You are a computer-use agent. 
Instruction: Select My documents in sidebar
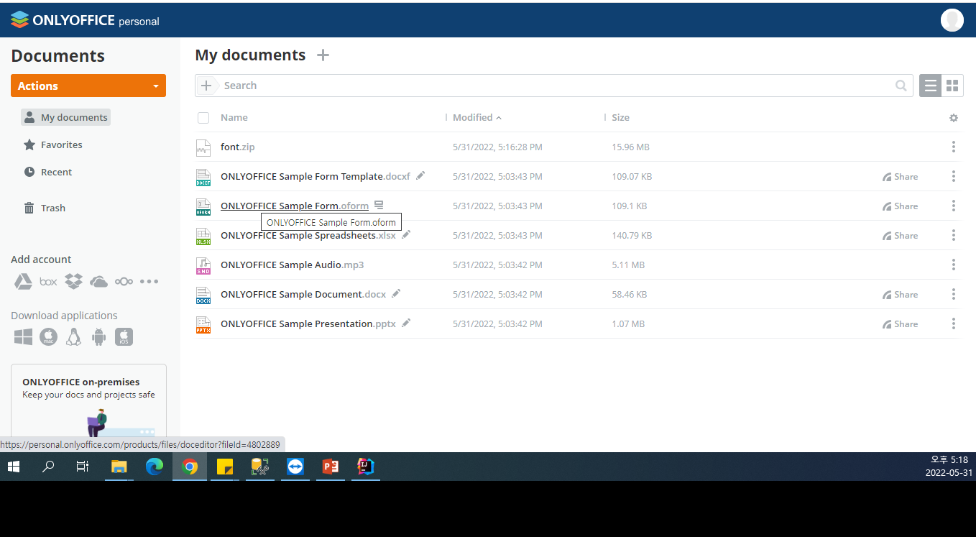click(66, 117)
